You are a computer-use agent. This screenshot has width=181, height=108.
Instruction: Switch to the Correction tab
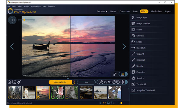[125, 11]
